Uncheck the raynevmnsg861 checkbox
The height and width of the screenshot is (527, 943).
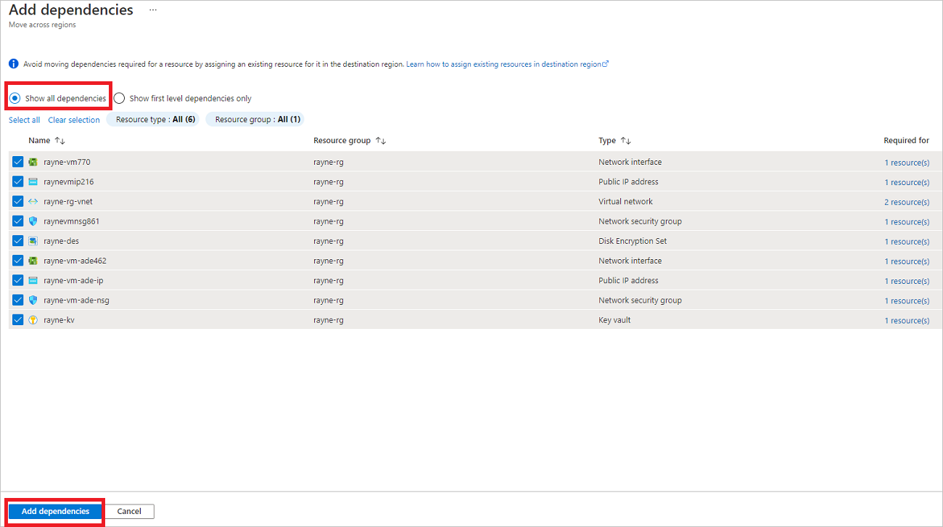point(18,221)
